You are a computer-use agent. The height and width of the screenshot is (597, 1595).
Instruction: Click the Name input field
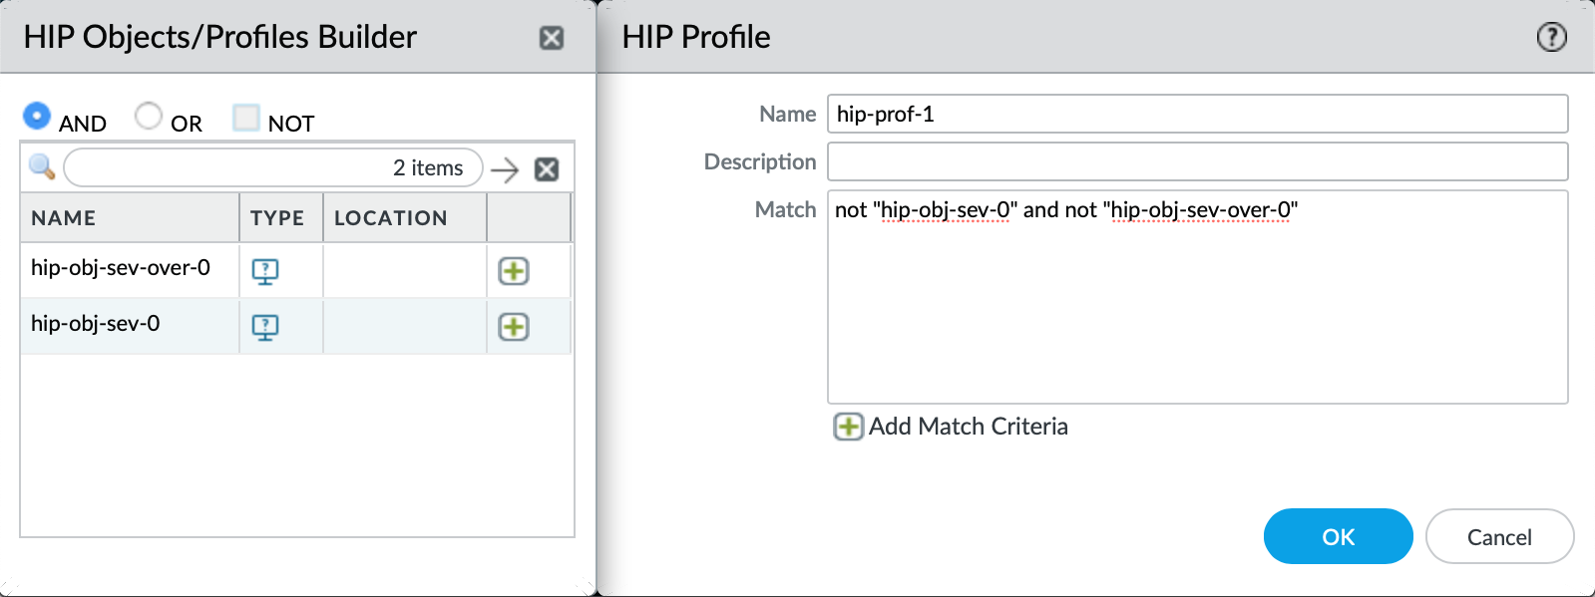tap(1197, 114)
